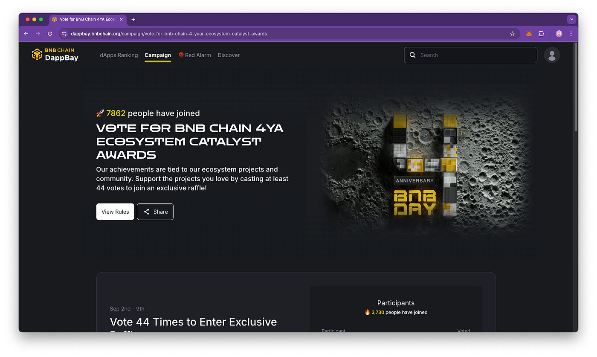
Task: Select the Campaign menu item
Action: 158,55
